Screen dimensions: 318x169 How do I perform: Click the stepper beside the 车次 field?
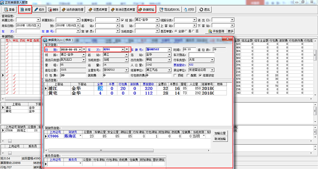coord(127,49)
